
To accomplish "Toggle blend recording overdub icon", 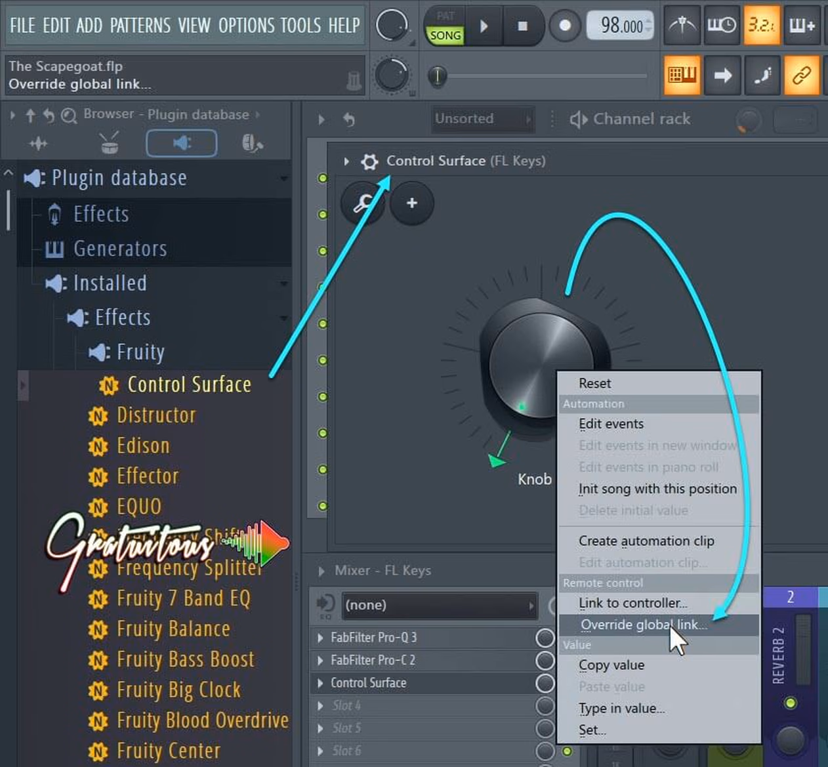I will click(802, 26).
